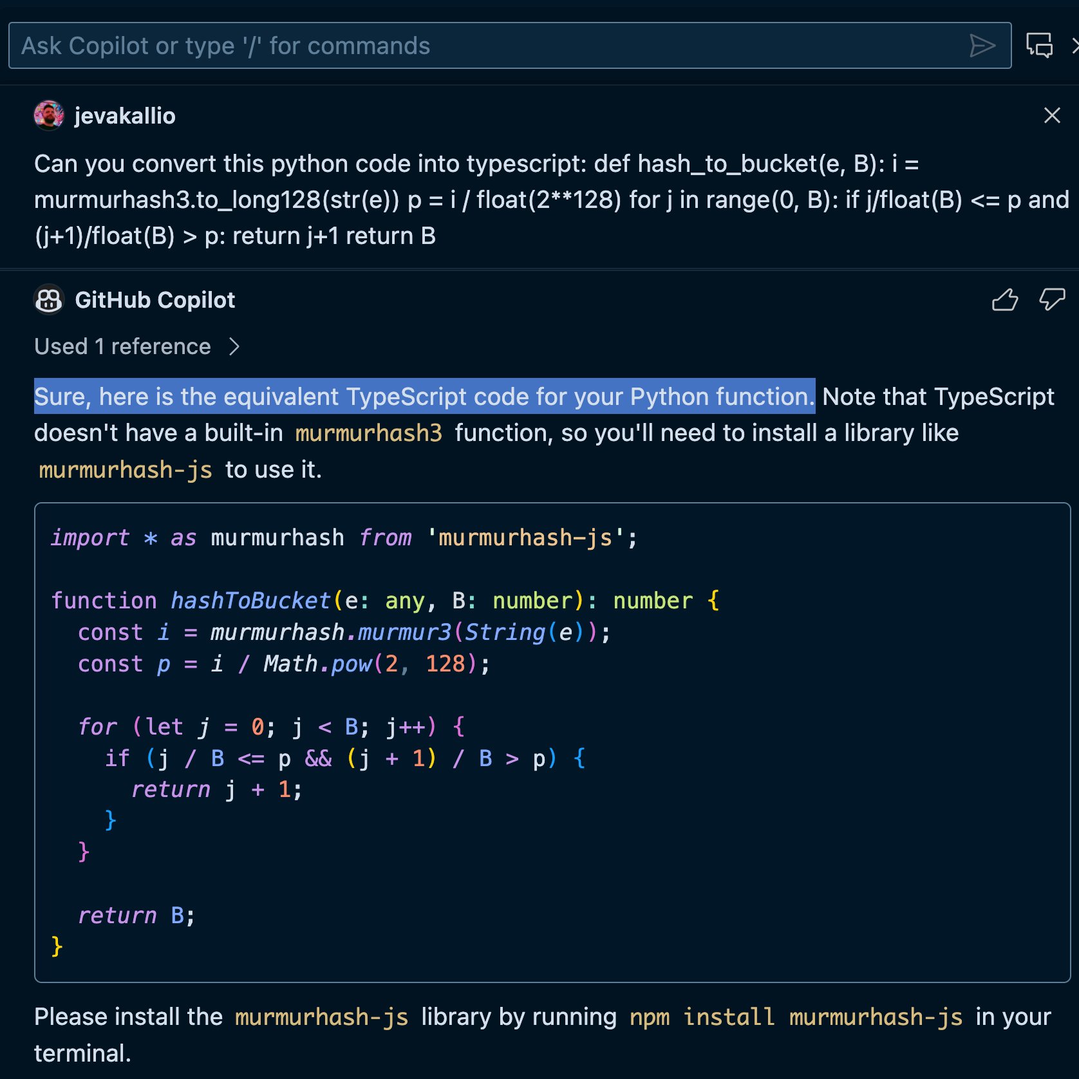Click the for loop line in code

pyautogui.click(x=271, y=727)
